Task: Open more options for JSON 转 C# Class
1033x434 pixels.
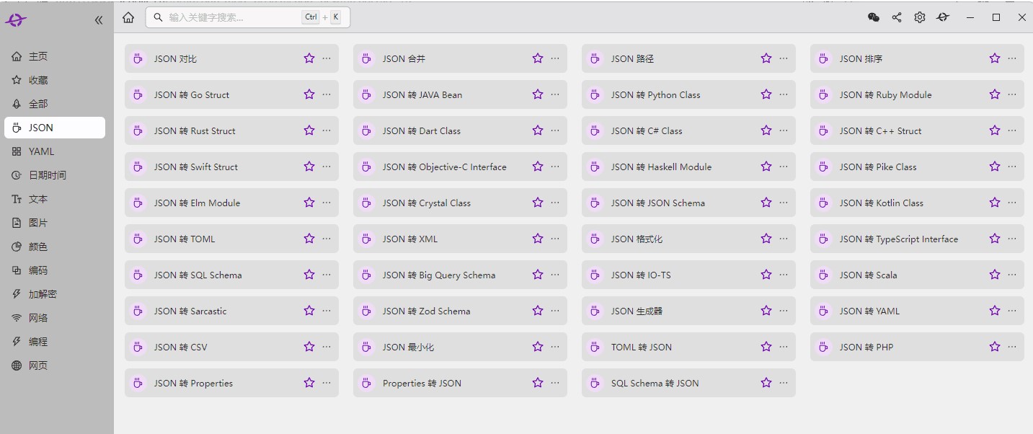Action: (784, 130)
